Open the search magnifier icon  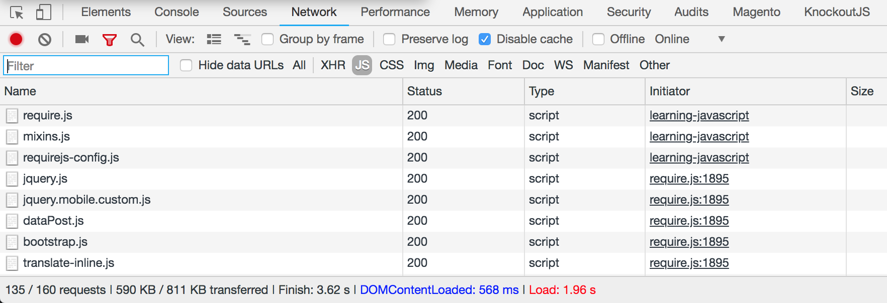(x=137, y=40)
